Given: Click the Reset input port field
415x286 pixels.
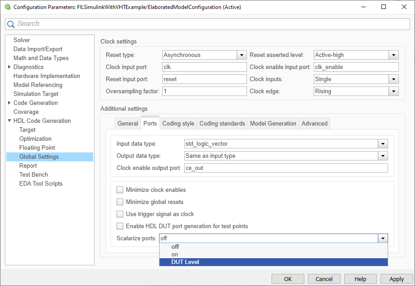Looking at the screenshot, I should tap(204, 79).
